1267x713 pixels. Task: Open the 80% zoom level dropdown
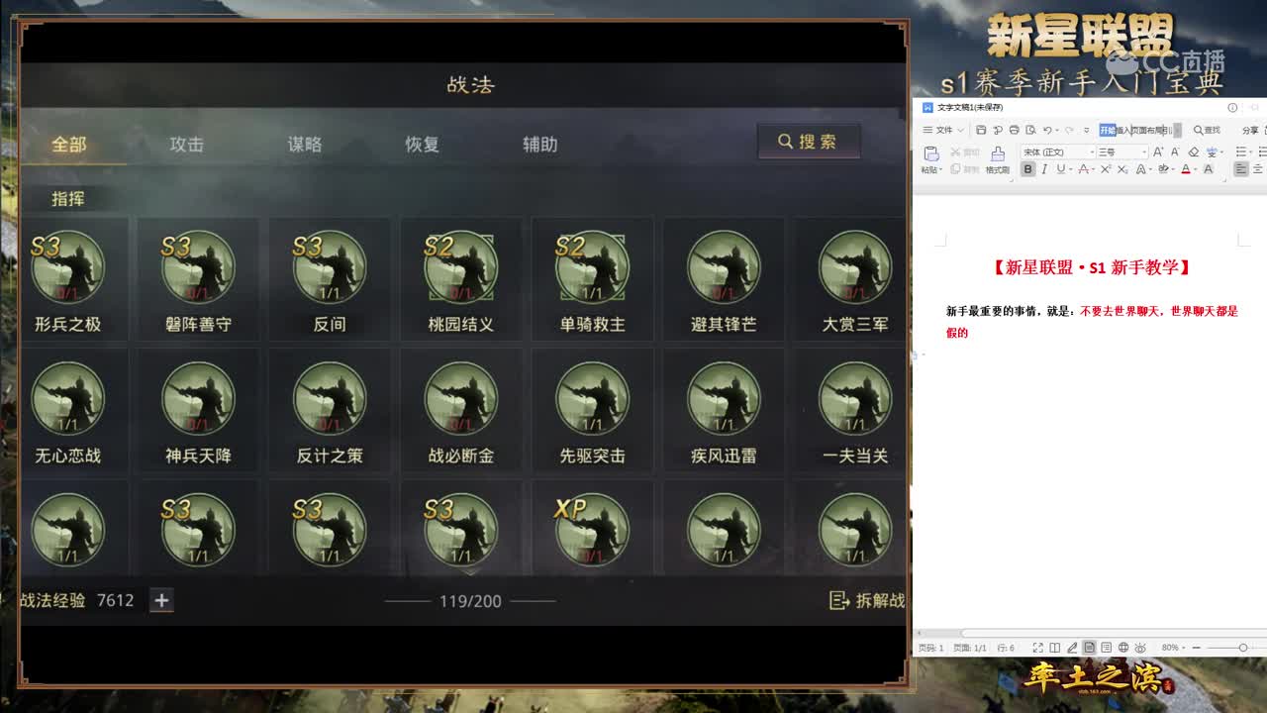pyautogui.click(x=1173, y=648)
